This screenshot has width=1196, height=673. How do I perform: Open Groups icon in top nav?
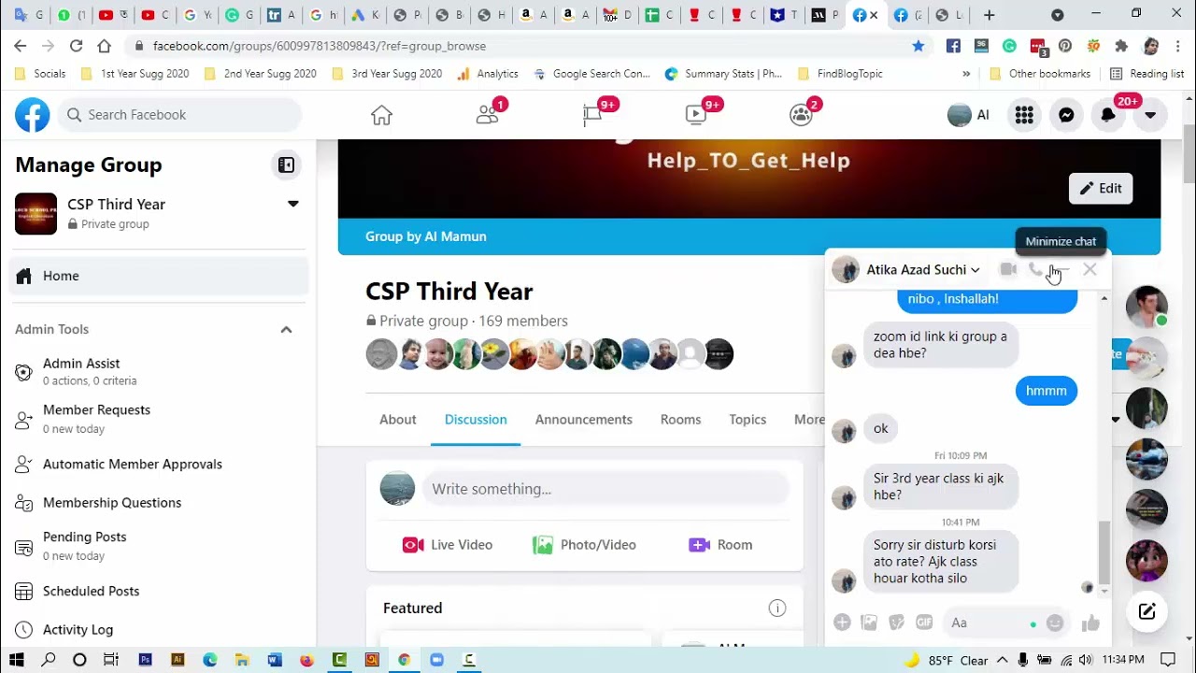tap(801, 115)
